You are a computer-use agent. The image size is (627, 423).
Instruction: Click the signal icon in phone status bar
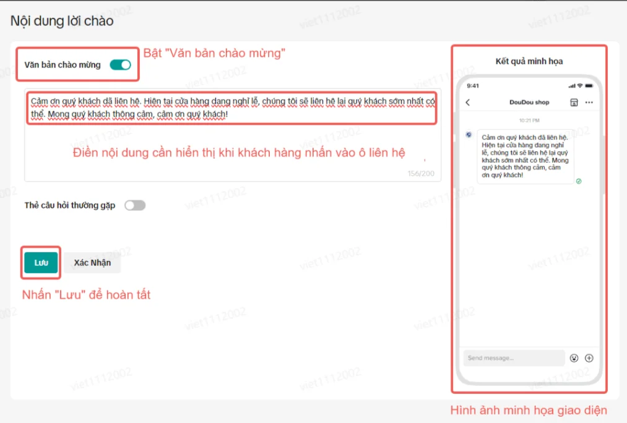pos(572,86)
